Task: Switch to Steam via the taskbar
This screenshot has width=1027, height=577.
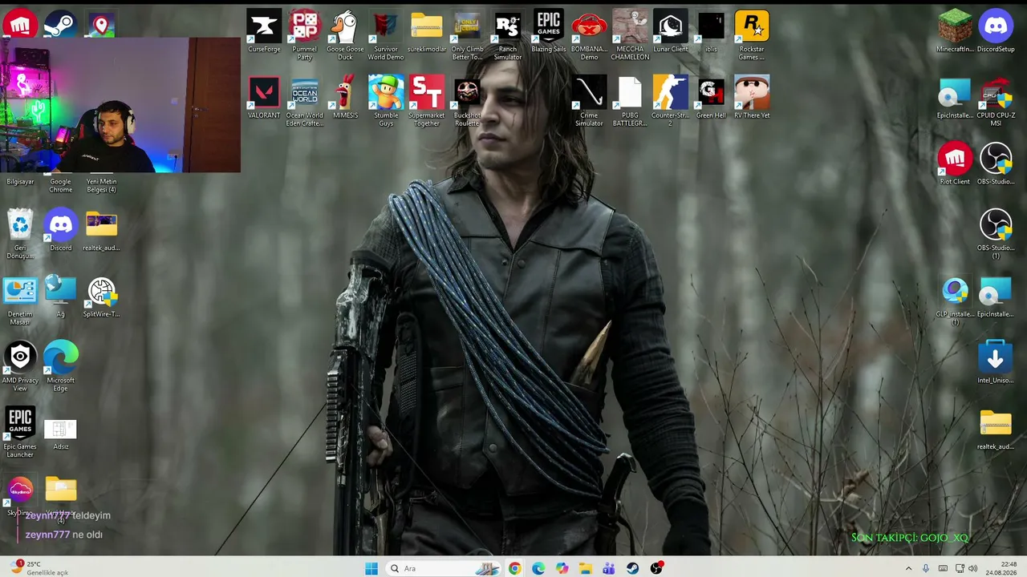Action: 633,568
